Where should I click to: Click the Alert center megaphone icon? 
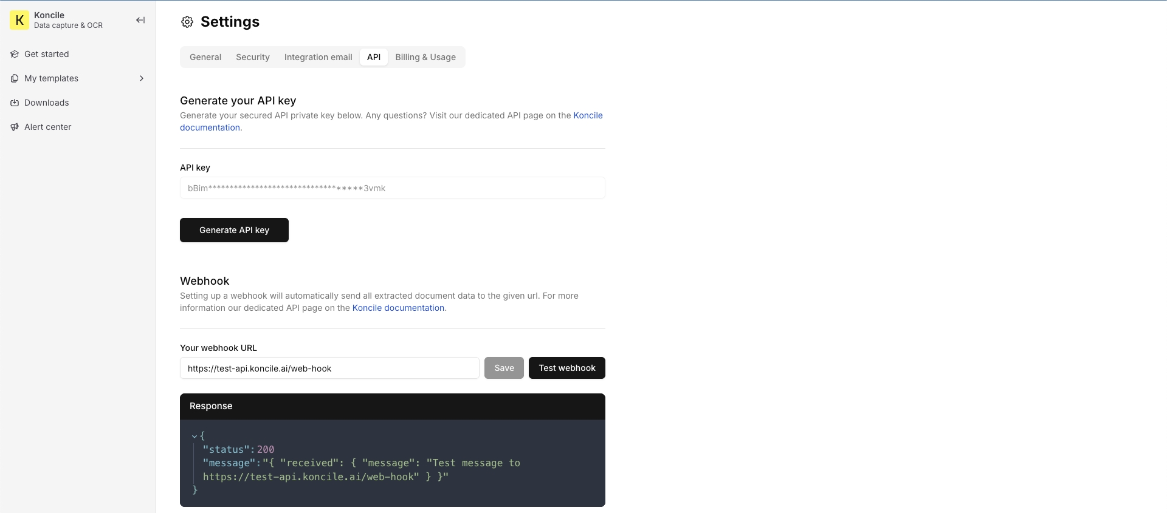15,127
